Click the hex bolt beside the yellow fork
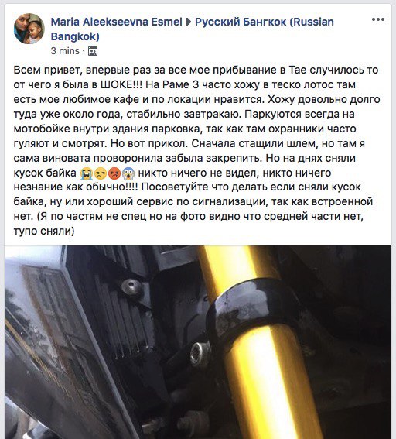The height and width of the screenshot is (439, 396). [x=200, y=354]
